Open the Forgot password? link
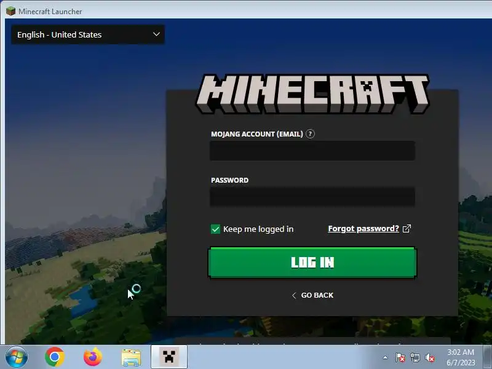Viewport: 492px width, 369px height. point(363,228)
